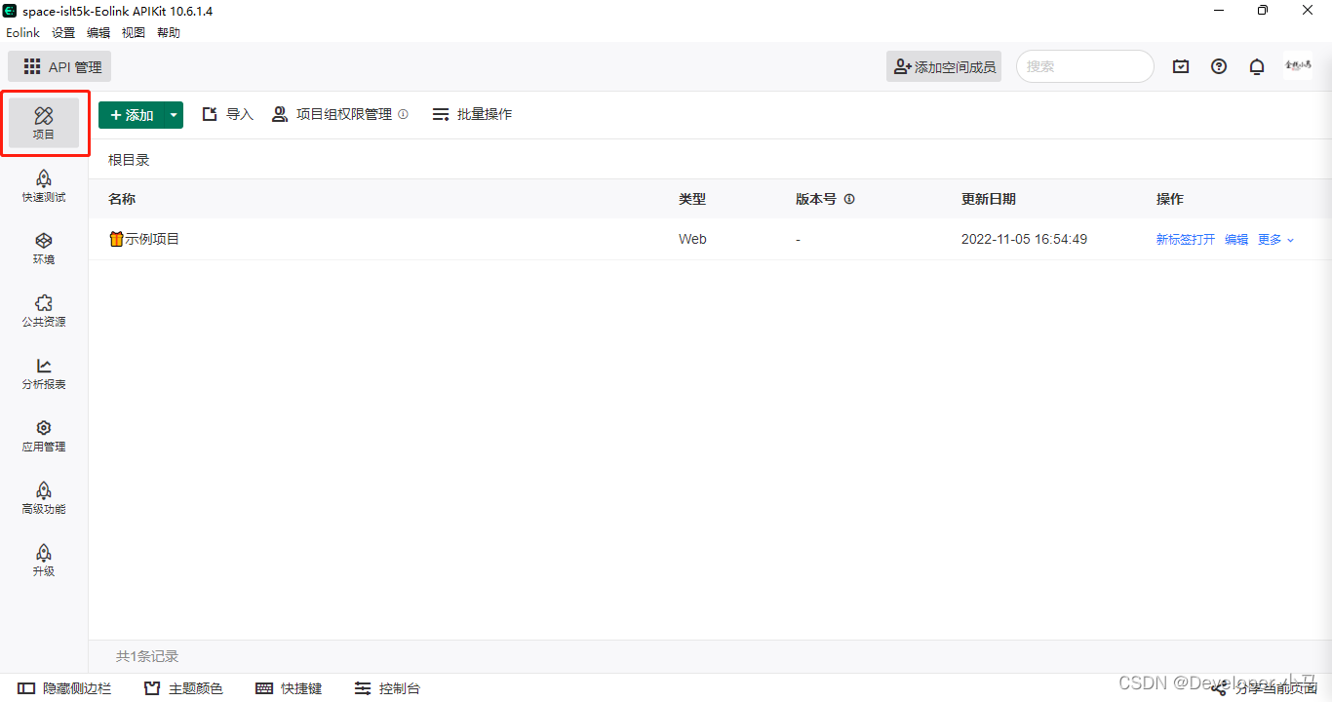Viewport: 1332px width, 702px height.
Task: Click the 更新日期 column header
Action: pyautogui.click(x=989, y=199)
